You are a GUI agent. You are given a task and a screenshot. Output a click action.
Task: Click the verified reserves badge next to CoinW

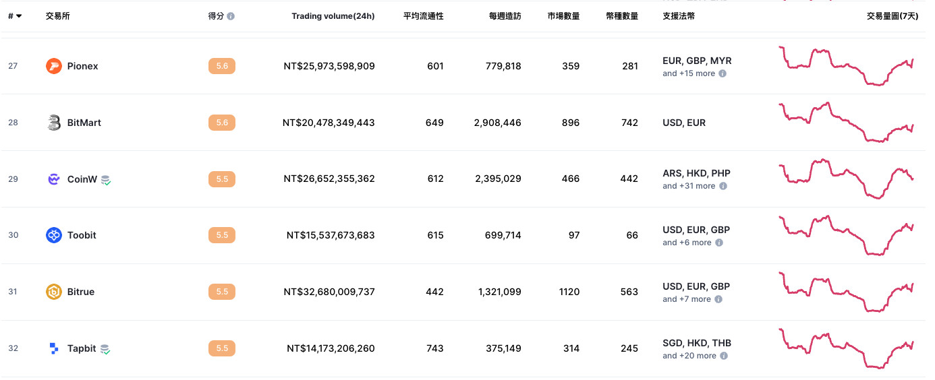pos(106,180)
